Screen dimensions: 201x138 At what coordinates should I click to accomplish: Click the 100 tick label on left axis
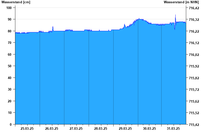click(x=9, y=8)
